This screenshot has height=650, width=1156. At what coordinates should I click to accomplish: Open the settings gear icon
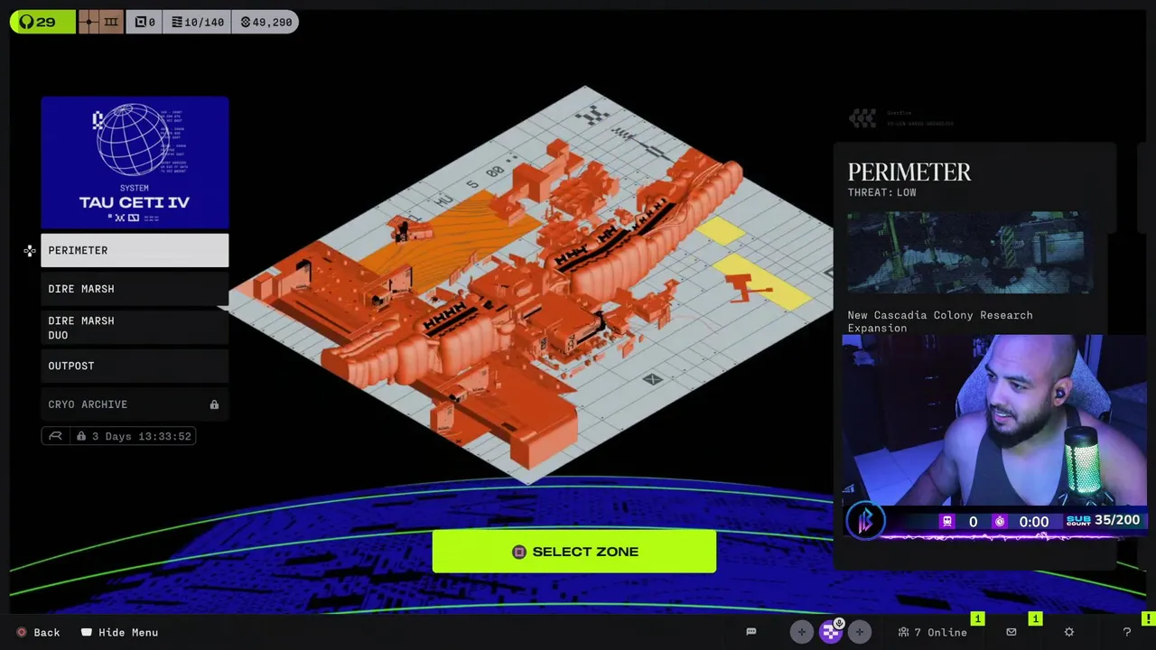pyautogui.click(x=1069, y=632)
